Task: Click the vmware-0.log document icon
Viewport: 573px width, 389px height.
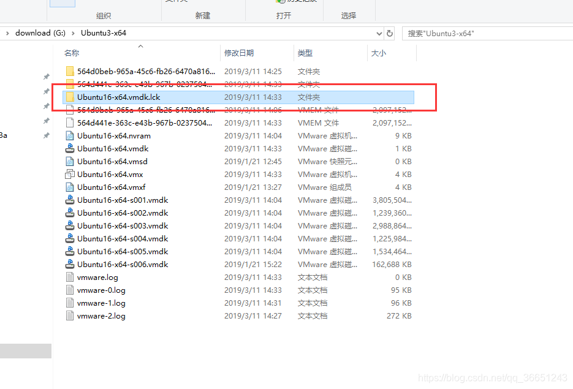Action: 70,290
